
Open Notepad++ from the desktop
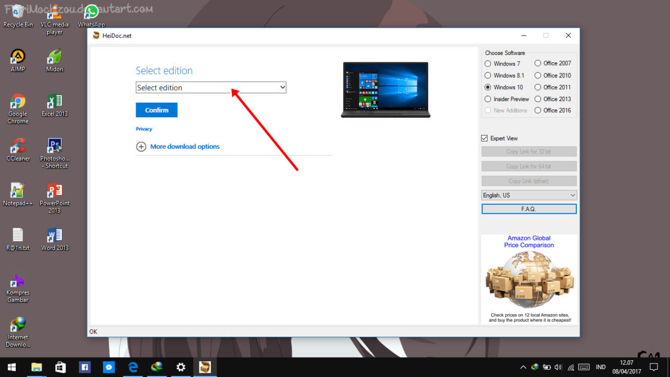[x=18, y=191]
